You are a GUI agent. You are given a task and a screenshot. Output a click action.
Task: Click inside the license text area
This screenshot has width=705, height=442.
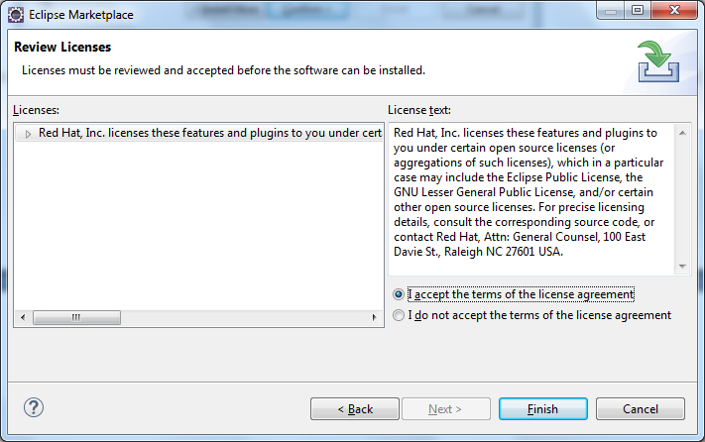(531, 199)
